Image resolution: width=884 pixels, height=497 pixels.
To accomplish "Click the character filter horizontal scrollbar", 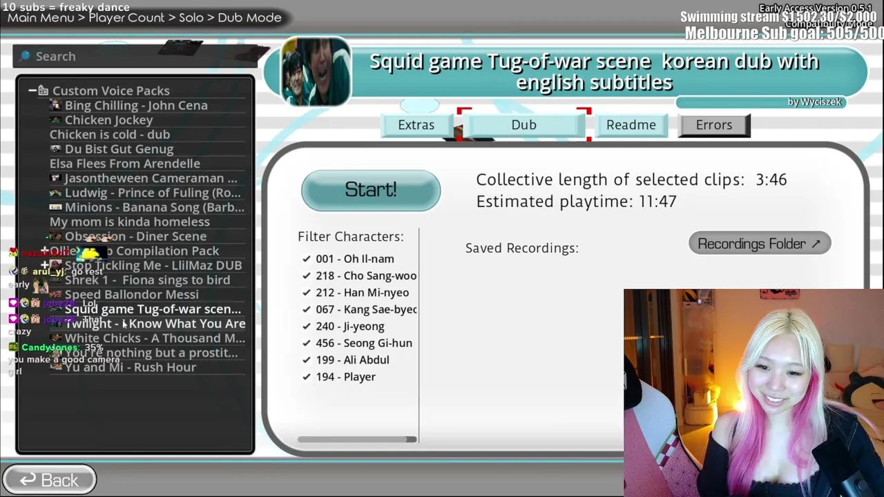I will (x=357, y=439).
